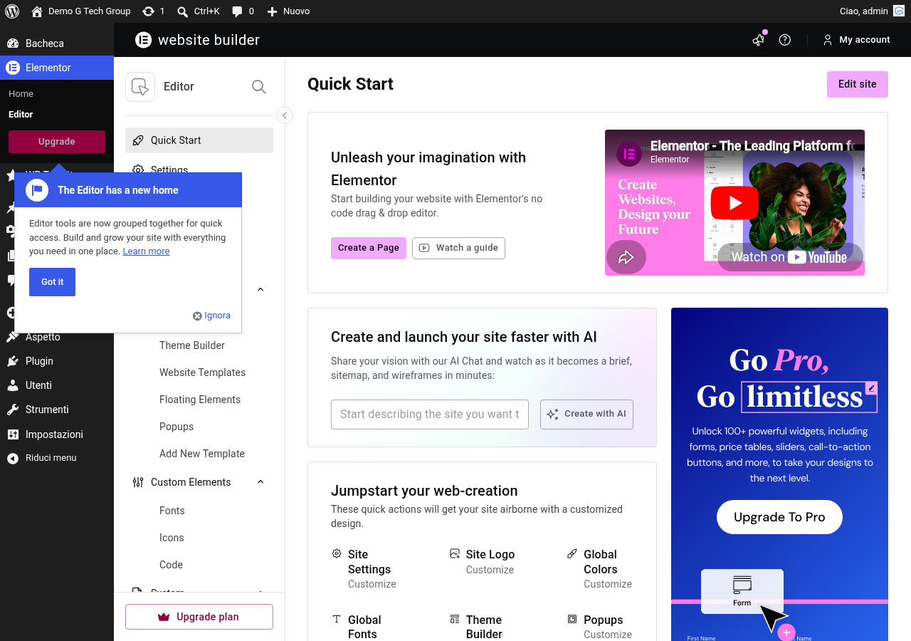Viewport: 911px width, 641px height.
Task: Collapse the editor sidebar panel
Action: click(x=285, y=115)
